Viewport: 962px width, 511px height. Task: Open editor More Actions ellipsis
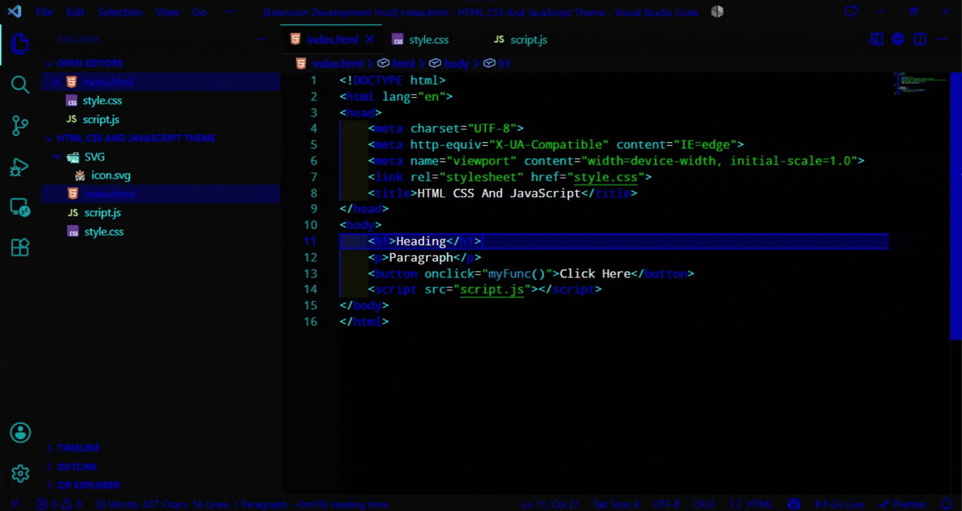point(942,39)
